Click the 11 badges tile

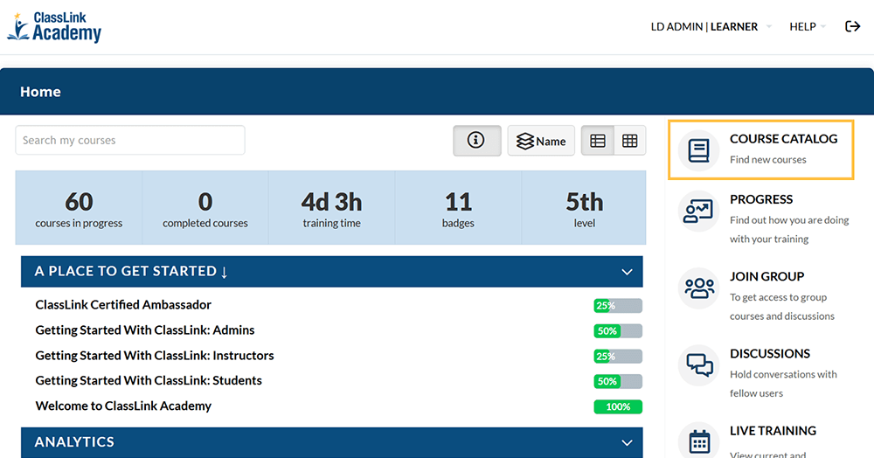tap(458, 208)
